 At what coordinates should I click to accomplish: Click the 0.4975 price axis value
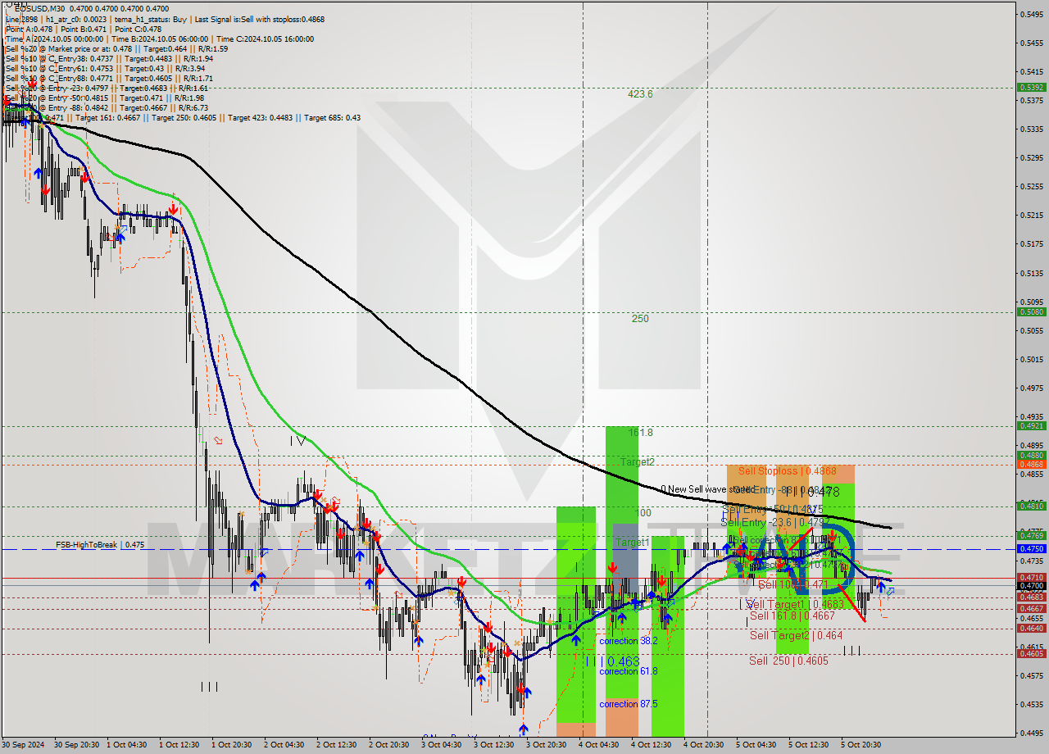tap(1031, 388)
